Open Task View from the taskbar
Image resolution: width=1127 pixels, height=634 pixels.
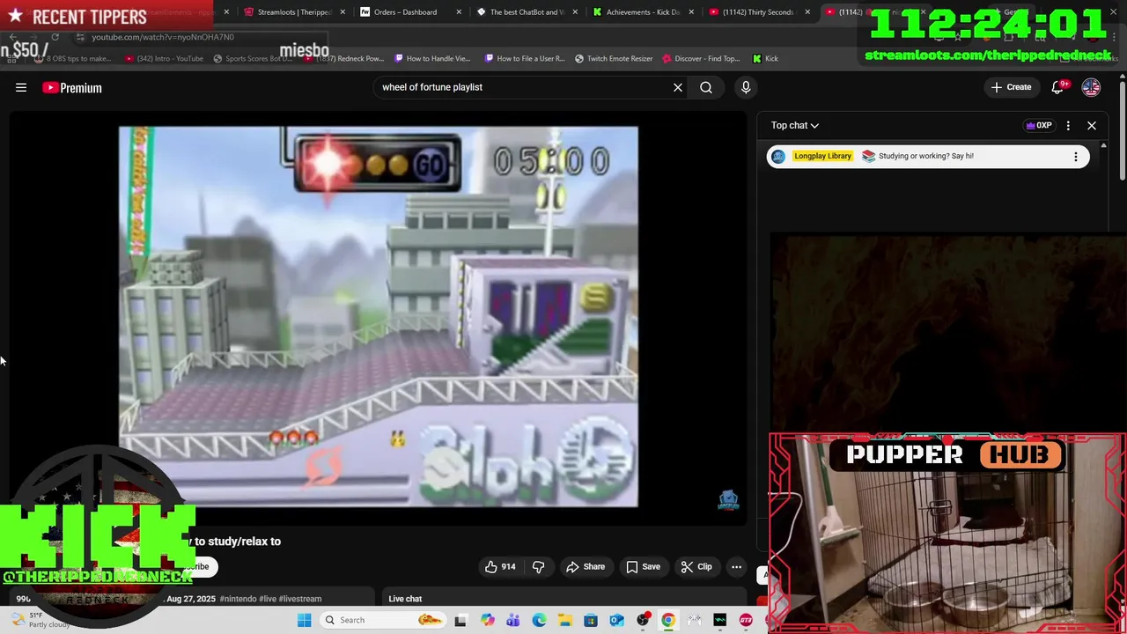(x=460, y=620)
